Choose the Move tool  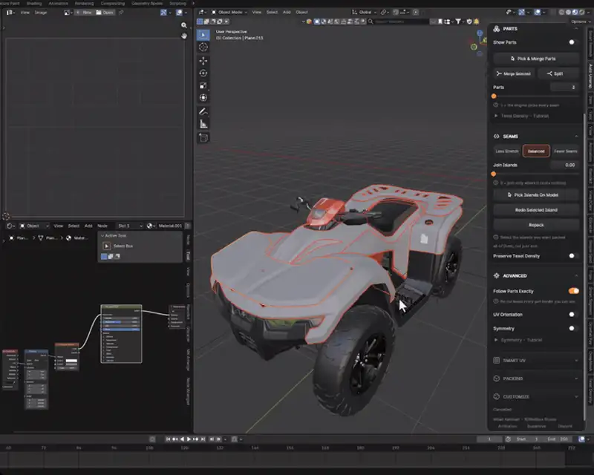point(203,61)
